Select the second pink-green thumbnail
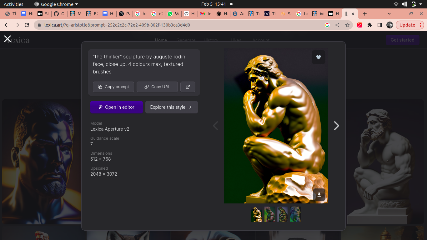 [269, 214]
